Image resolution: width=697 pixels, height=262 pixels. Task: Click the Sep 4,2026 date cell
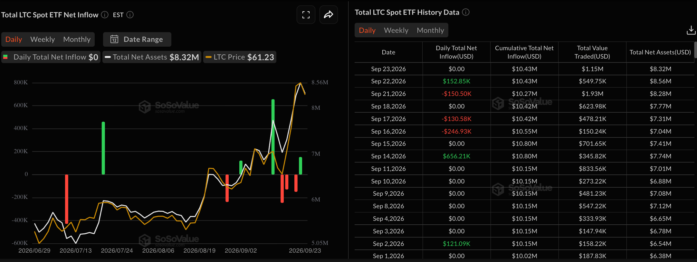(x=388, y=219)
